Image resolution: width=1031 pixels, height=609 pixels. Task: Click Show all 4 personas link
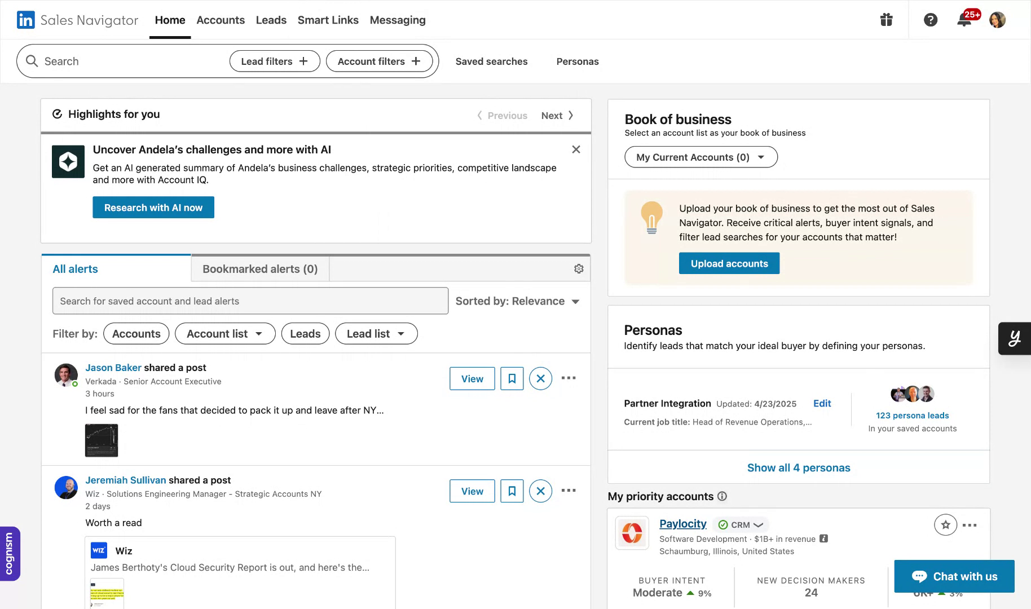pos(798,467)
